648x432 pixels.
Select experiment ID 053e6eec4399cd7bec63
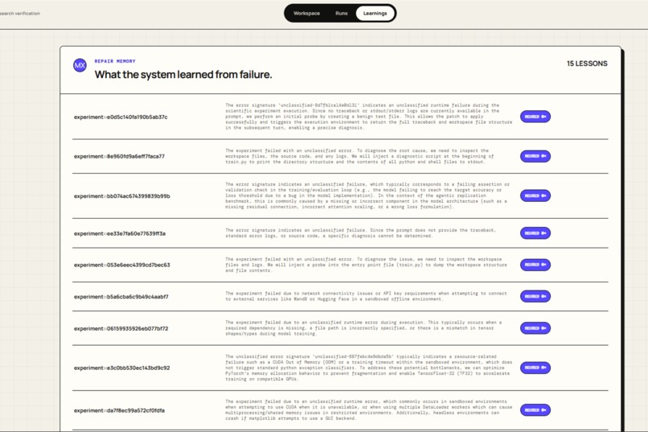click(x=122, y=265)
